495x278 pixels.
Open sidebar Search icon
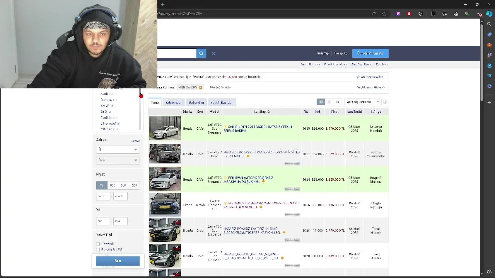[x=489, y=24]
